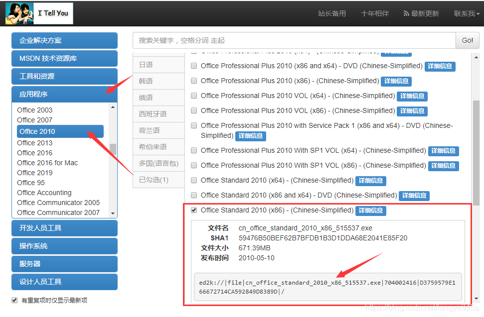Select Office 2019 in the list
The width and height of the screenshot is (484, 317).
pyautogui.click(x=34, y=173)
